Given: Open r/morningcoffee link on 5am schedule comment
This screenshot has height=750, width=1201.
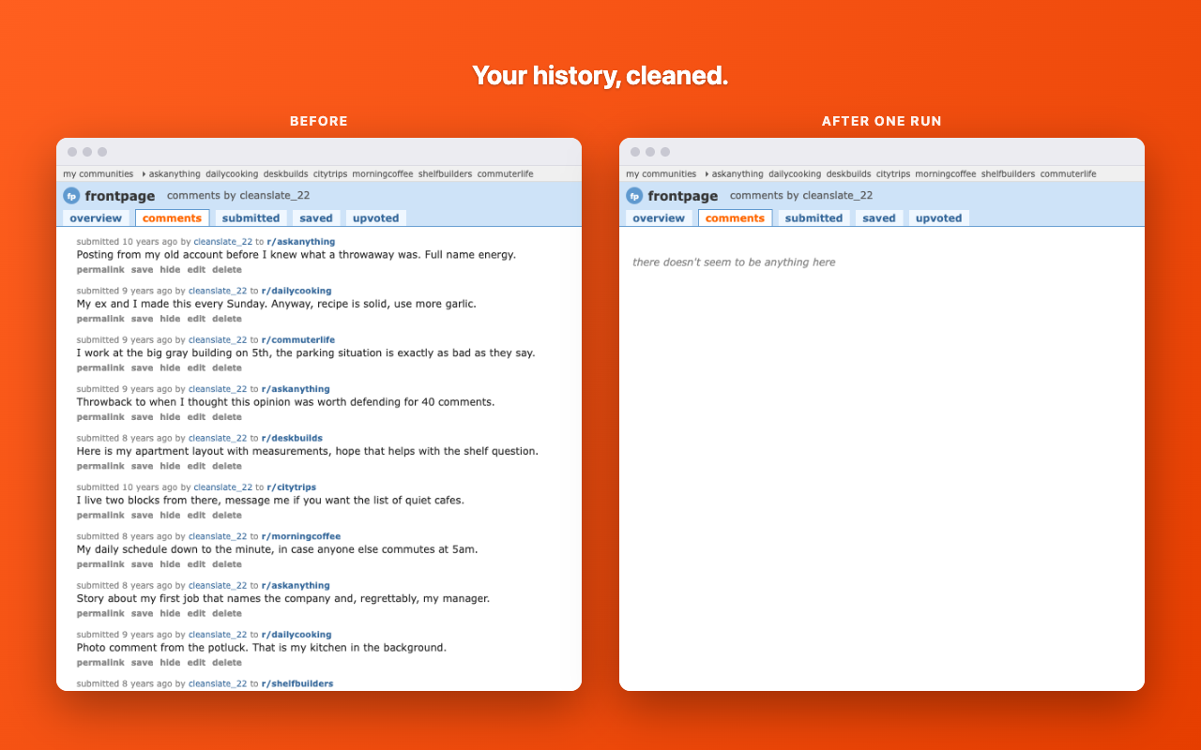Looking at the screenshot, I should pyautogui.click(x=301, y=536).
